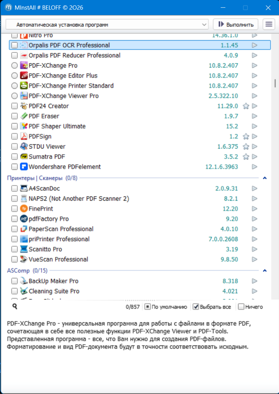Viewport: 279px width, 394px height.
Task: Click the 'ASComp (0/15)' group header
Action: tap(27, 271)
